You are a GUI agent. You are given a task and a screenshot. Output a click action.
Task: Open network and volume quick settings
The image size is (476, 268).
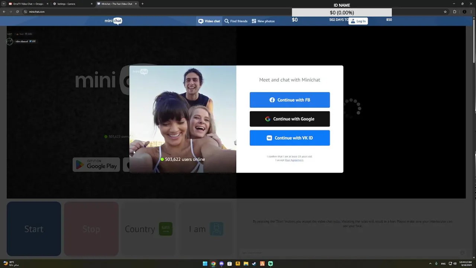pos(452,264)
